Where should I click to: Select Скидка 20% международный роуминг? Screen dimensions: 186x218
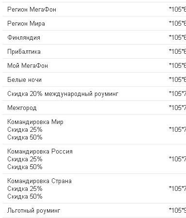pos(63,93)
